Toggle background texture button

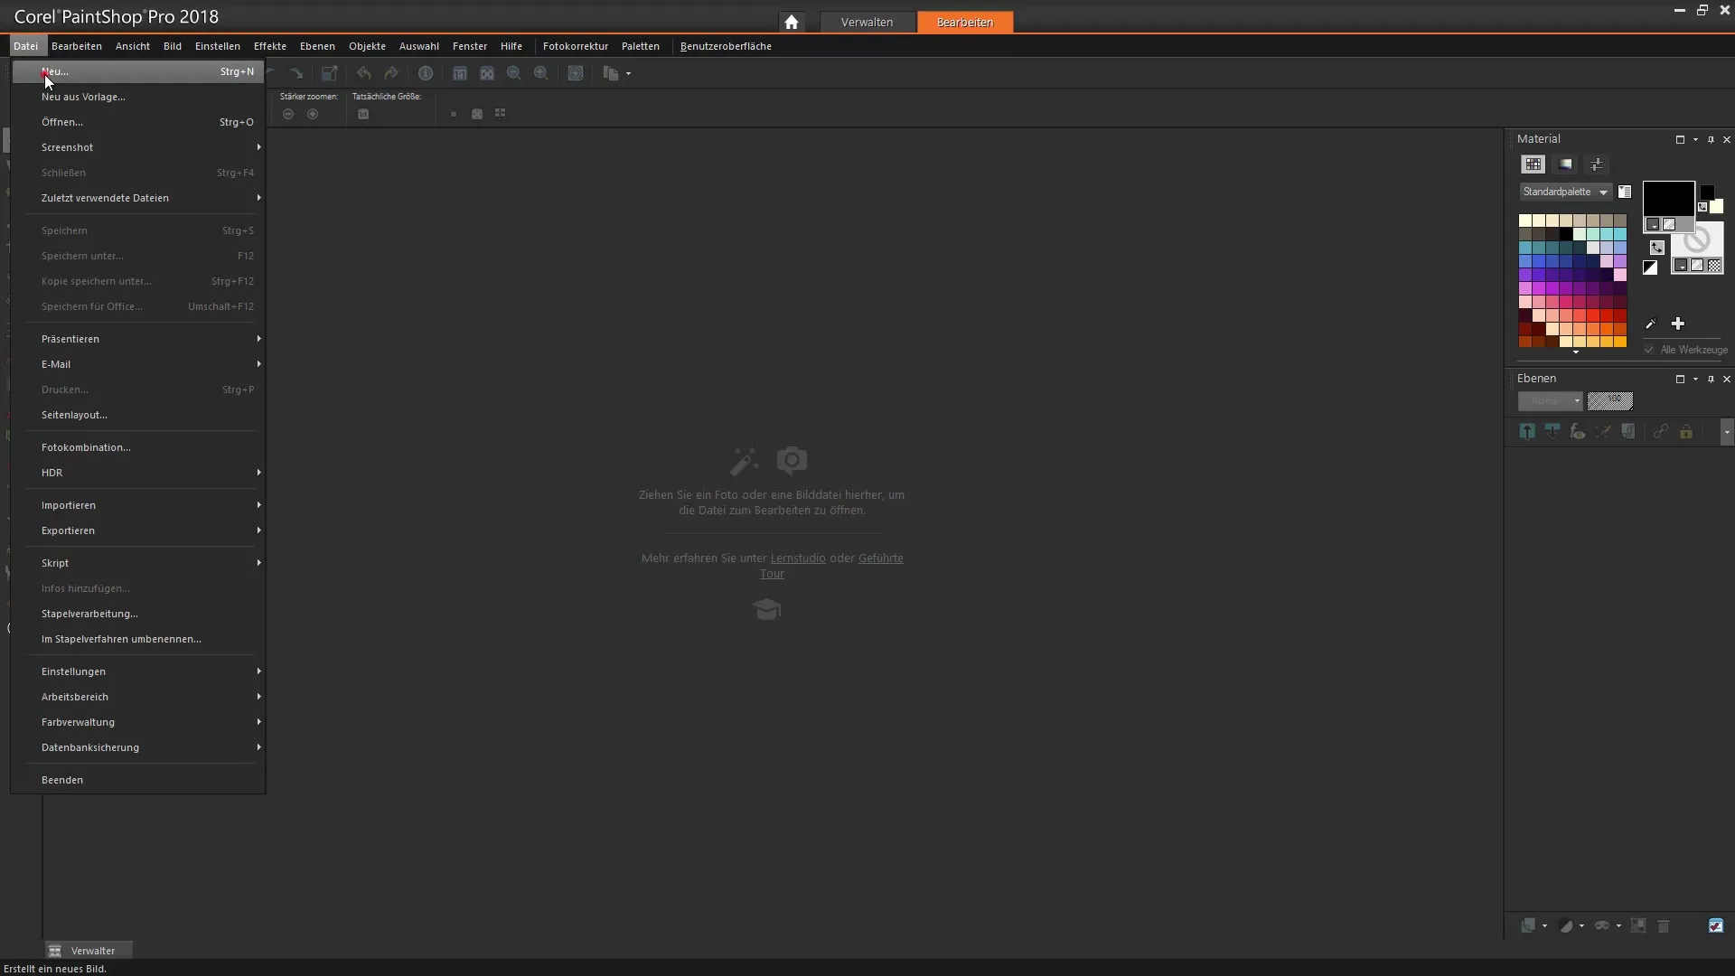pyautogui.click(x=1697, y=266)
